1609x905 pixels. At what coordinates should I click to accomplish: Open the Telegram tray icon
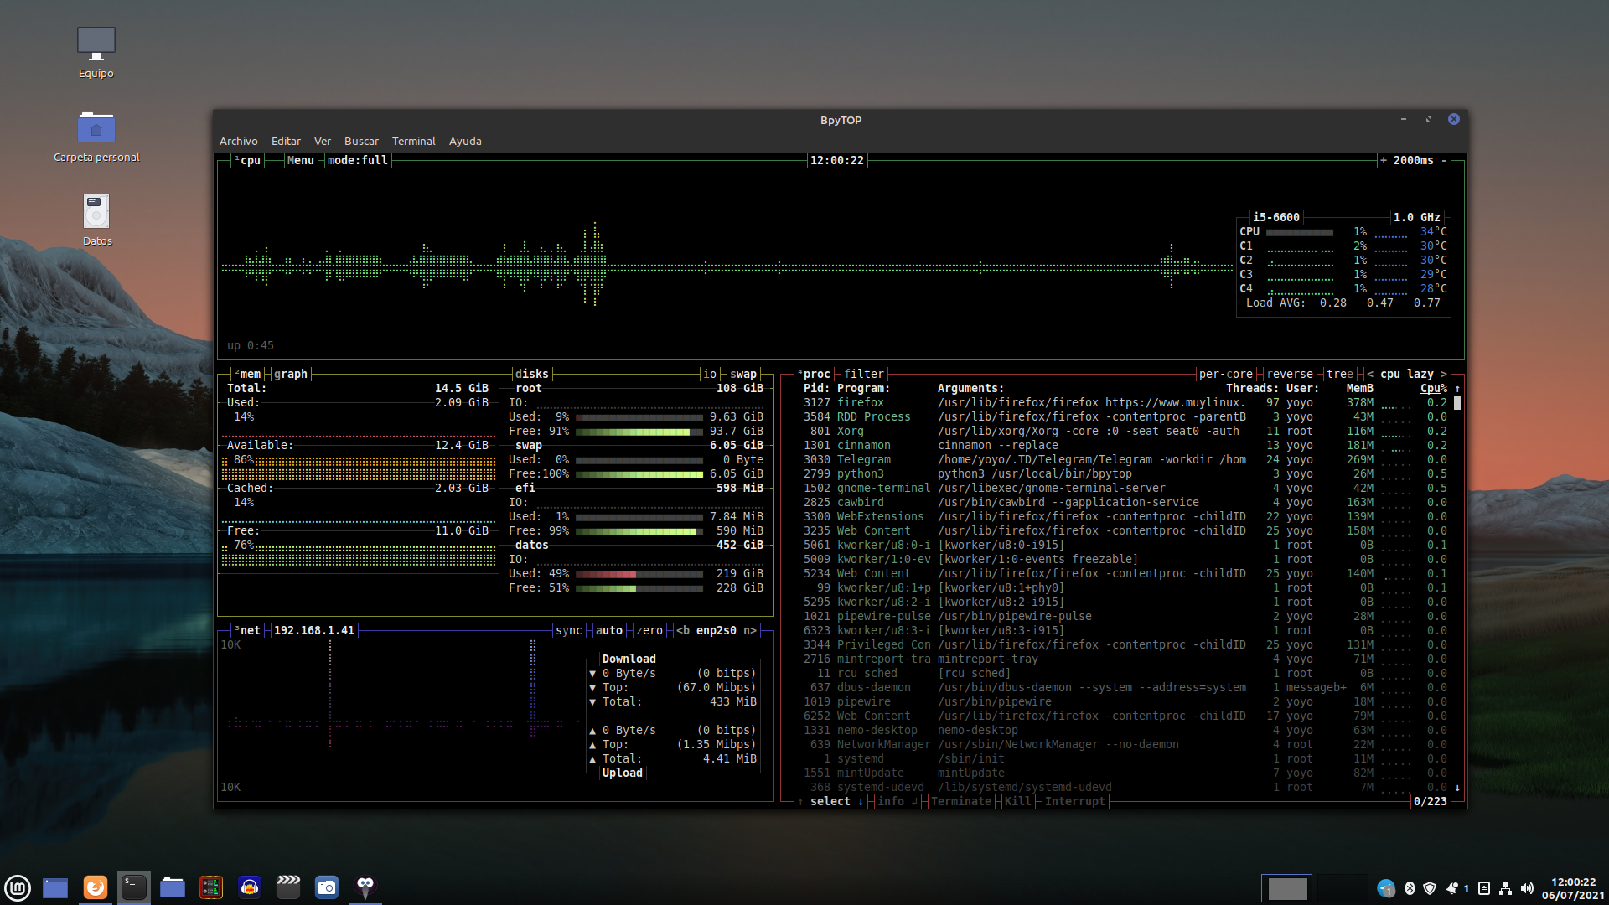pos(1385,888)
